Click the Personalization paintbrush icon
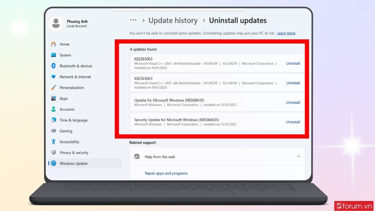 tap(53, 88)
